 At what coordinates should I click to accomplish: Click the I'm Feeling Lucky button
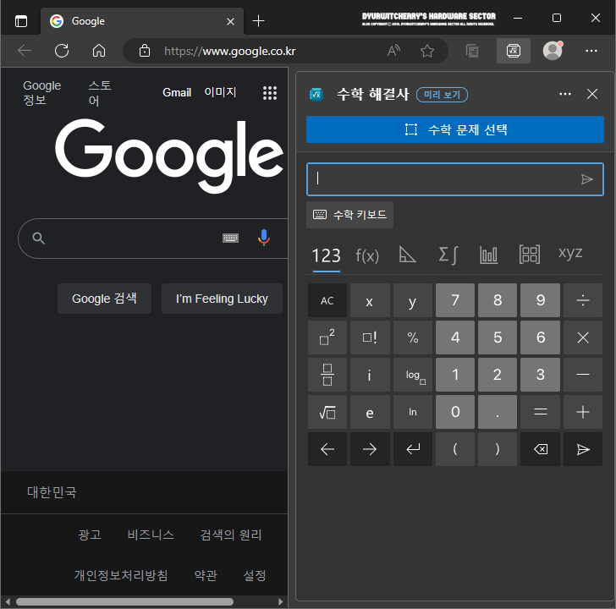(x=222, y=299)
